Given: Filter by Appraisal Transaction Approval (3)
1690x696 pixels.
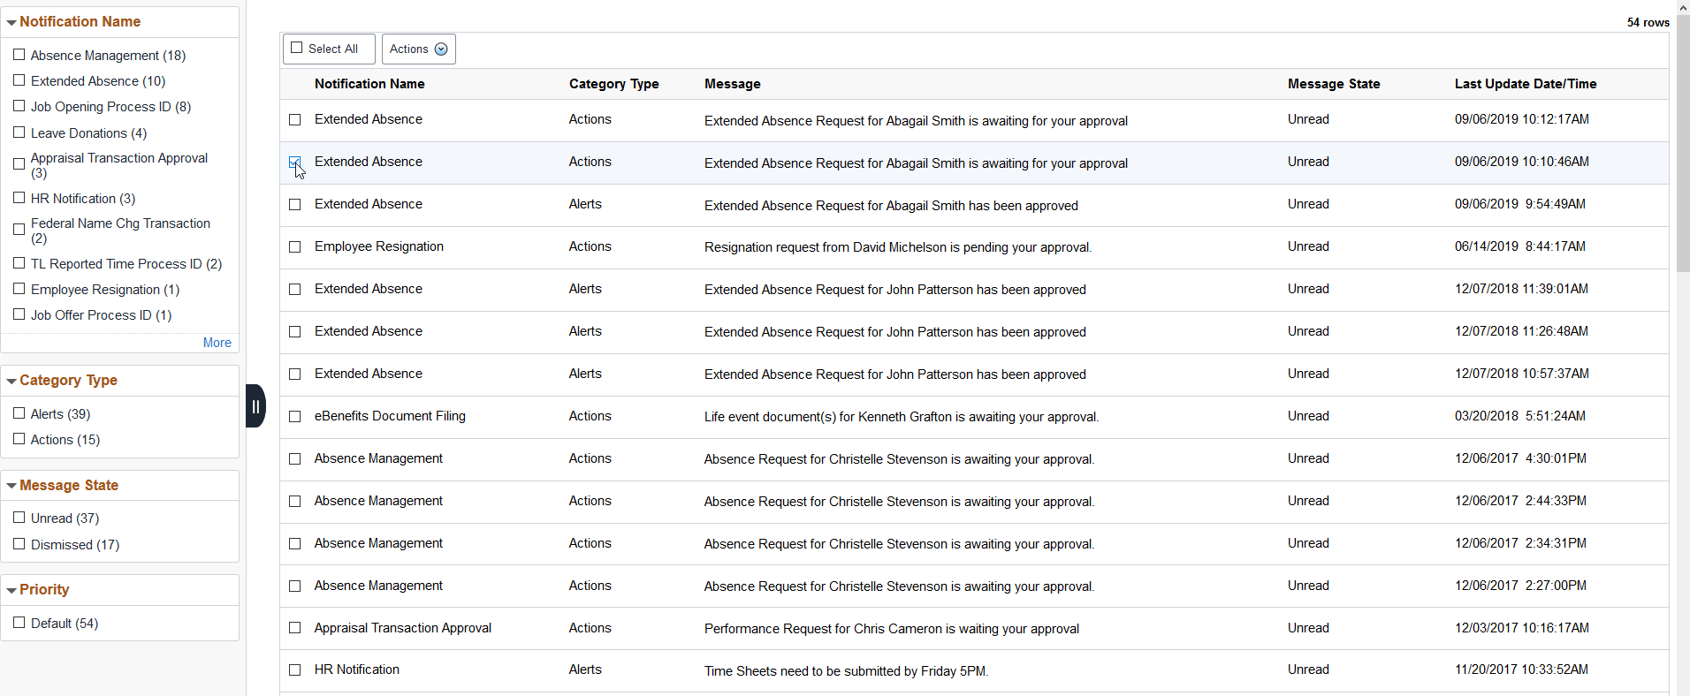Looking at the screenshot, I should pyautogui.click(x=19, y=164).
